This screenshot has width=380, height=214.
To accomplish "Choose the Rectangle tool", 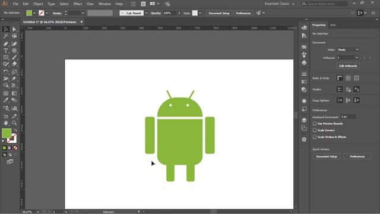I will coord(6,58).
